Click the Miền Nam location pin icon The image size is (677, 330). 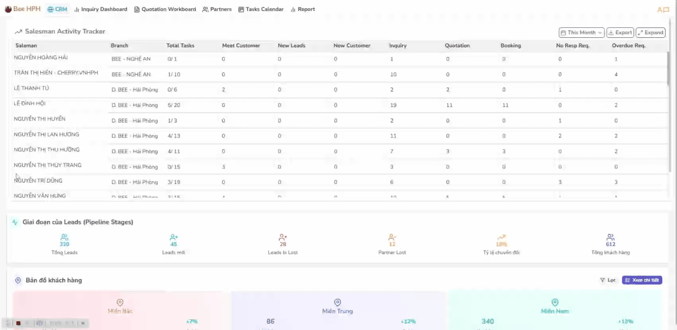555,302
